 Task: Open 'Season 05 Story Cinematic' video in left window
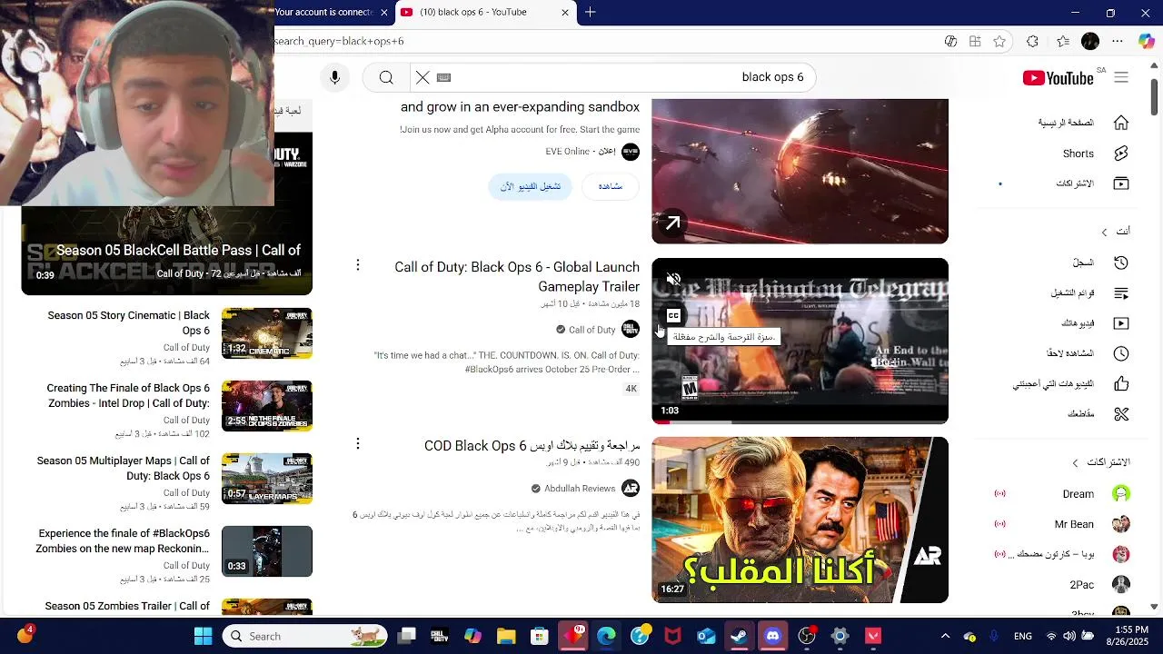click(x=128, y=322)
